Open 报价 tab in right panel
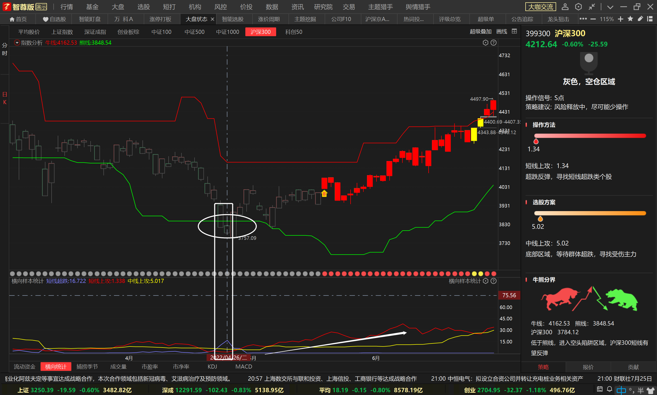The height and width of the screenshot is (395, 657). [588, 367]
